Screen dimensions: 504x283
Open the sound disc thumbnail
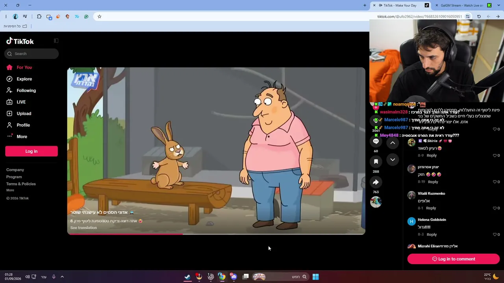click(376, 202)
